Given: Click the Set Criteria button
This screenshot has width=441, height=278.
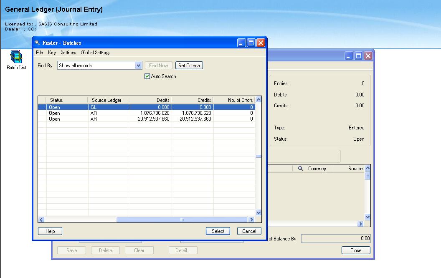Looking at the screenshot, I should click(x=189, y=66).
